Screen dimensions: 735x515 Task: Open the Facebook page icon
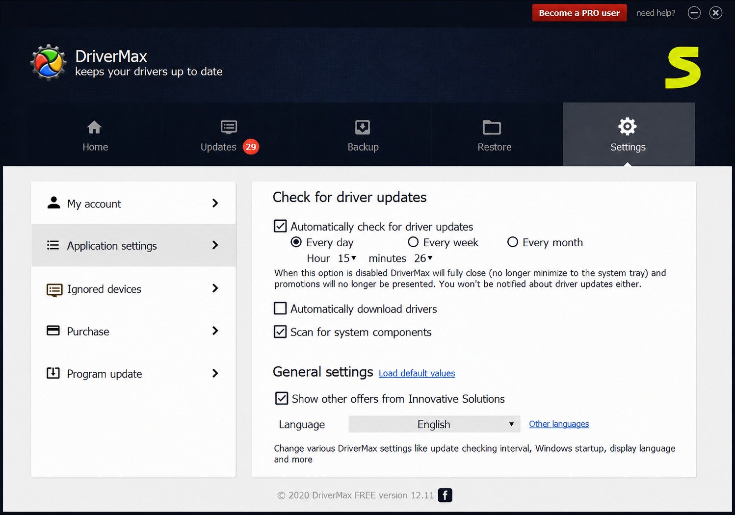(445, 495)
